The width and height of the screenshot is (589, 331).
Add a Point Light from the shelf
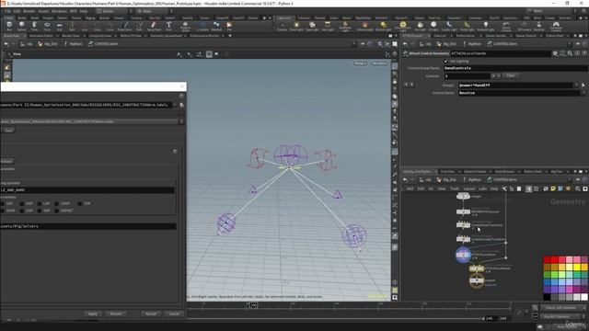click(x=296, y=27)
